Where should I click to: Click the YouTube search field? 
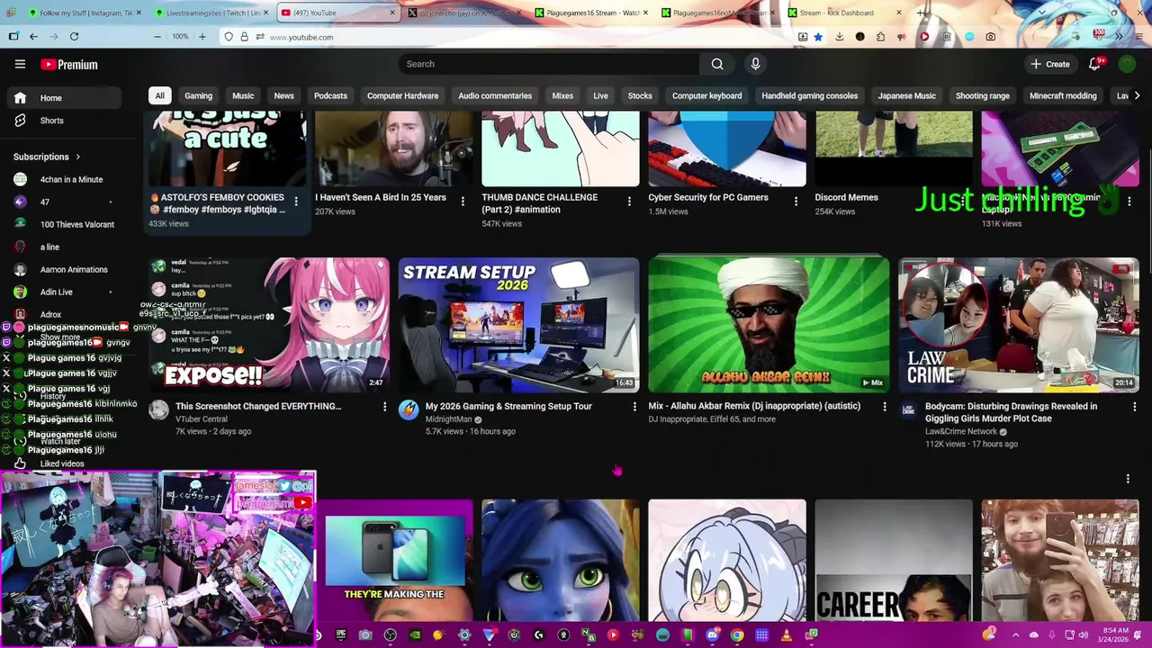pyautogui.click(x=549, y=64)
